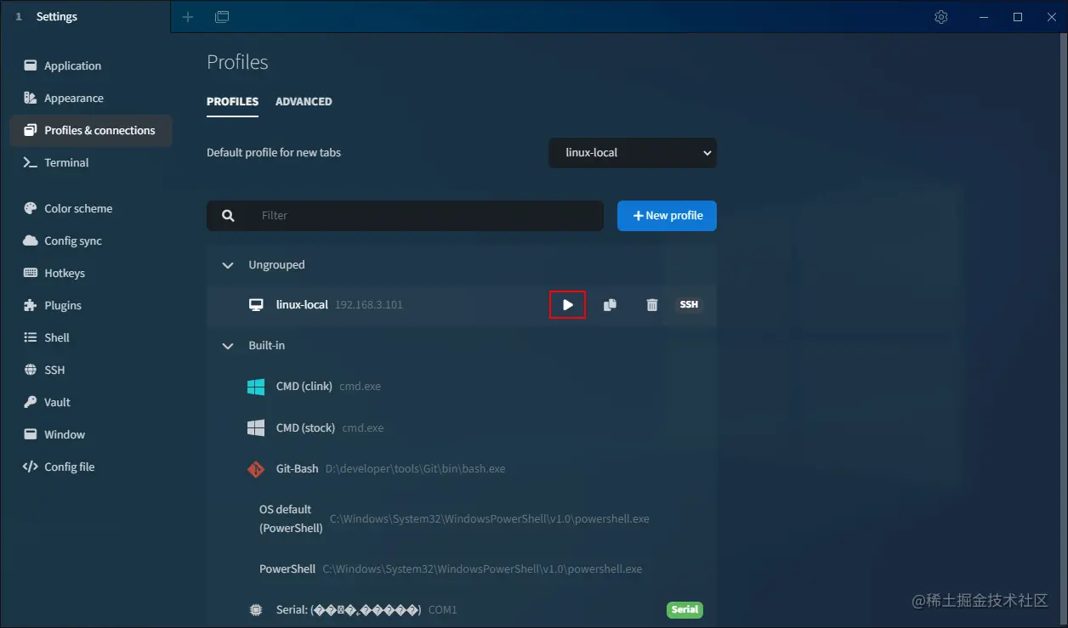Open the Window settings section
The width and height of the screenshot is (1068, 628).
tap(91, 434)
